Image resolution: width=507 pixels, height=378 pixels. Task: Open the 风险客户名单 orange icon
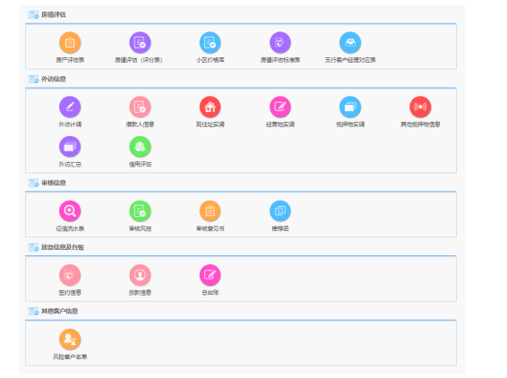(x=70, y=339)
